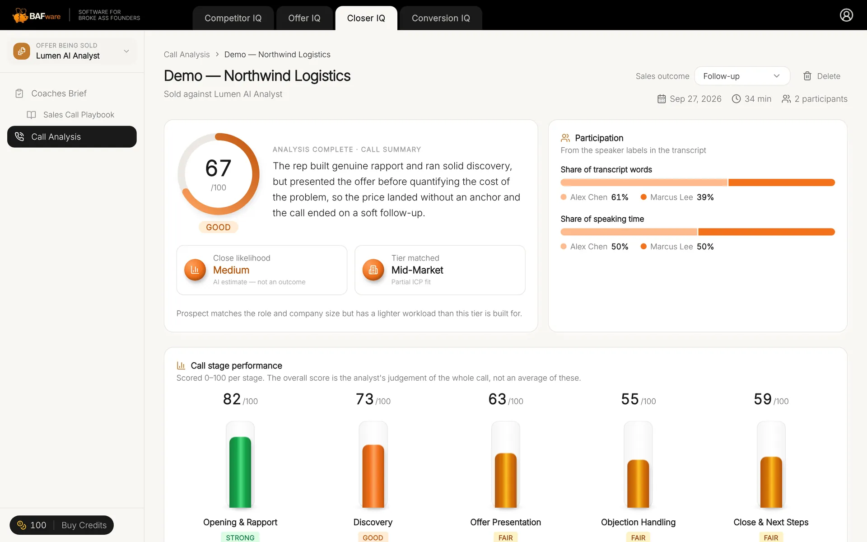Viewport: 867px width, 542px height.
Task: Click the BAFware logo
Action: click(37, 15)
